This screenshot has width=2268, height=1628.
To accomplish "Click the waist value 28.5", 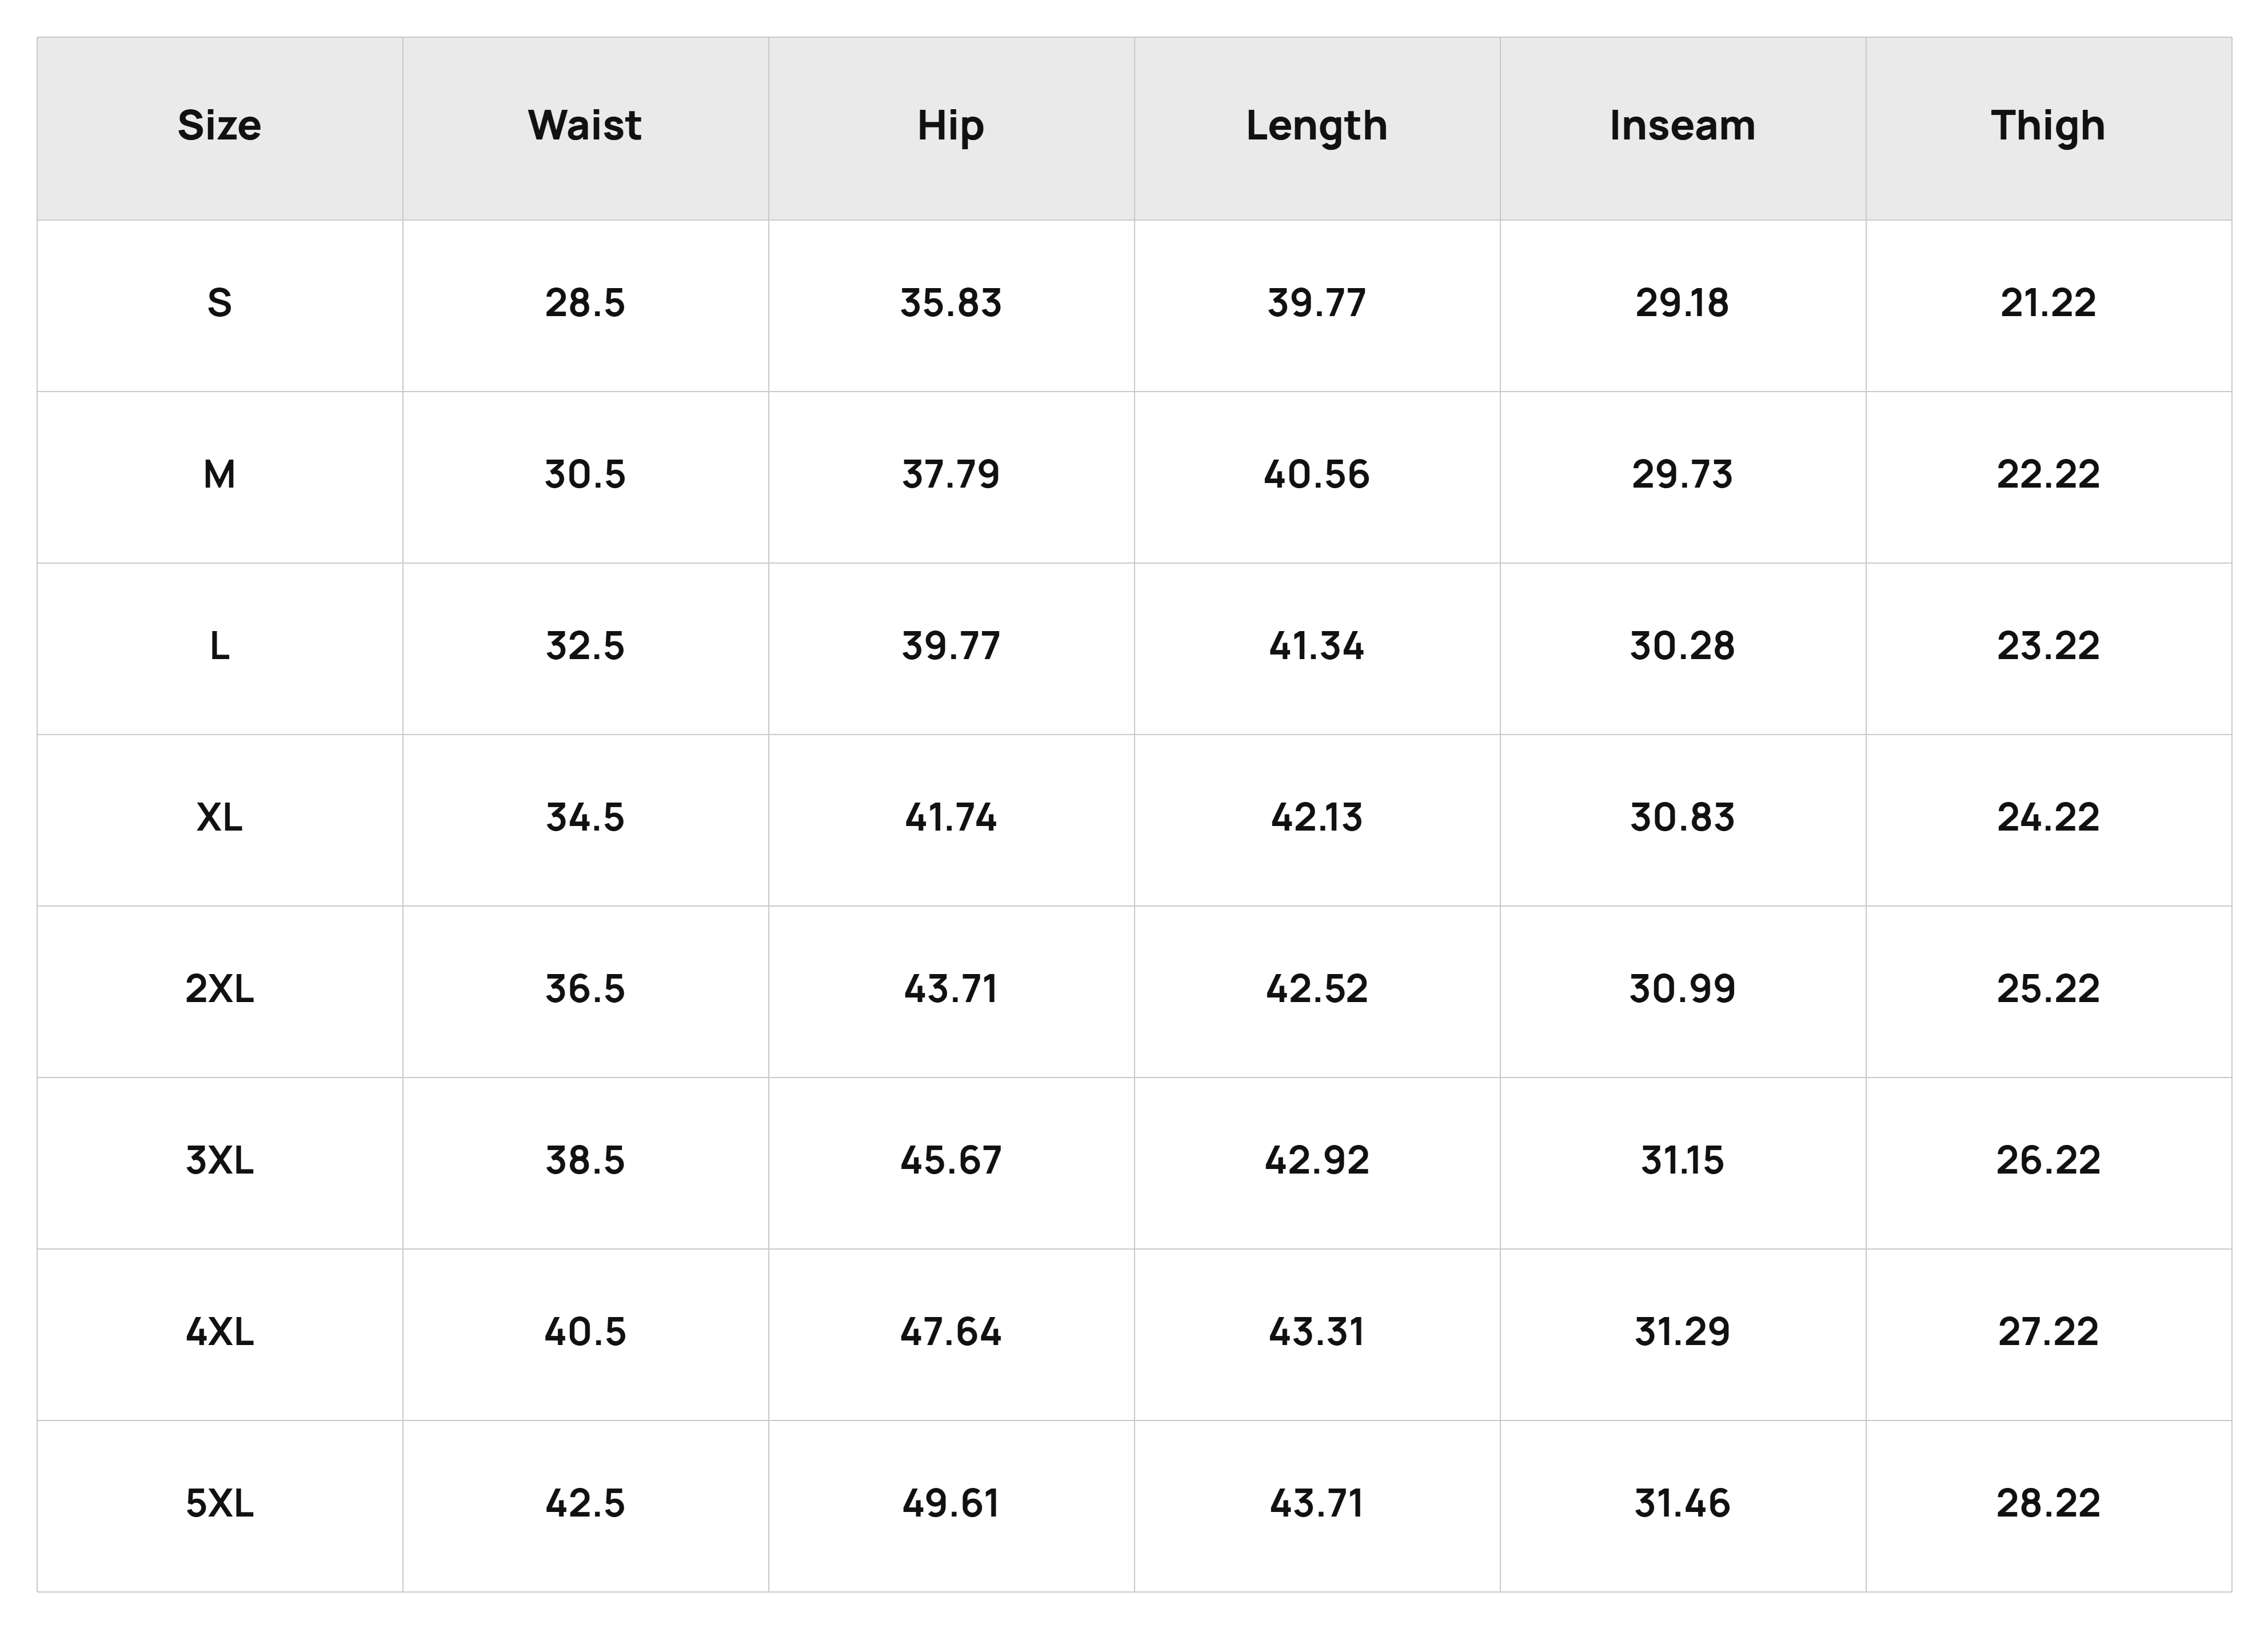I will click(x=585, y=303).
